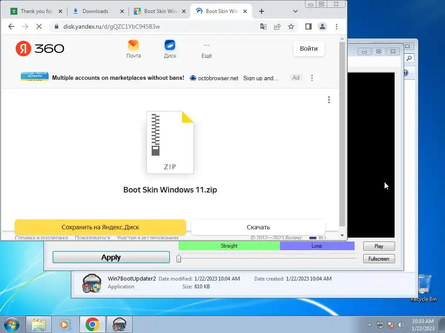
Task: Click the address bar URL field
Action: 153,26
